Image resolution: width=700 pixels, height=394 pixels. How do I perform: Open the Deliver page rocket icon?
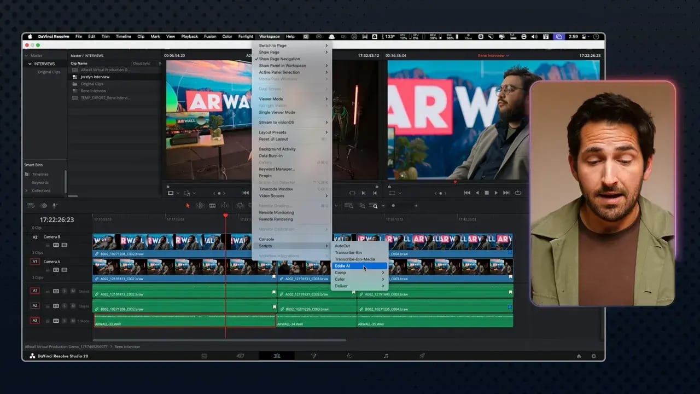pyautogui.click(x=422, y=356)
